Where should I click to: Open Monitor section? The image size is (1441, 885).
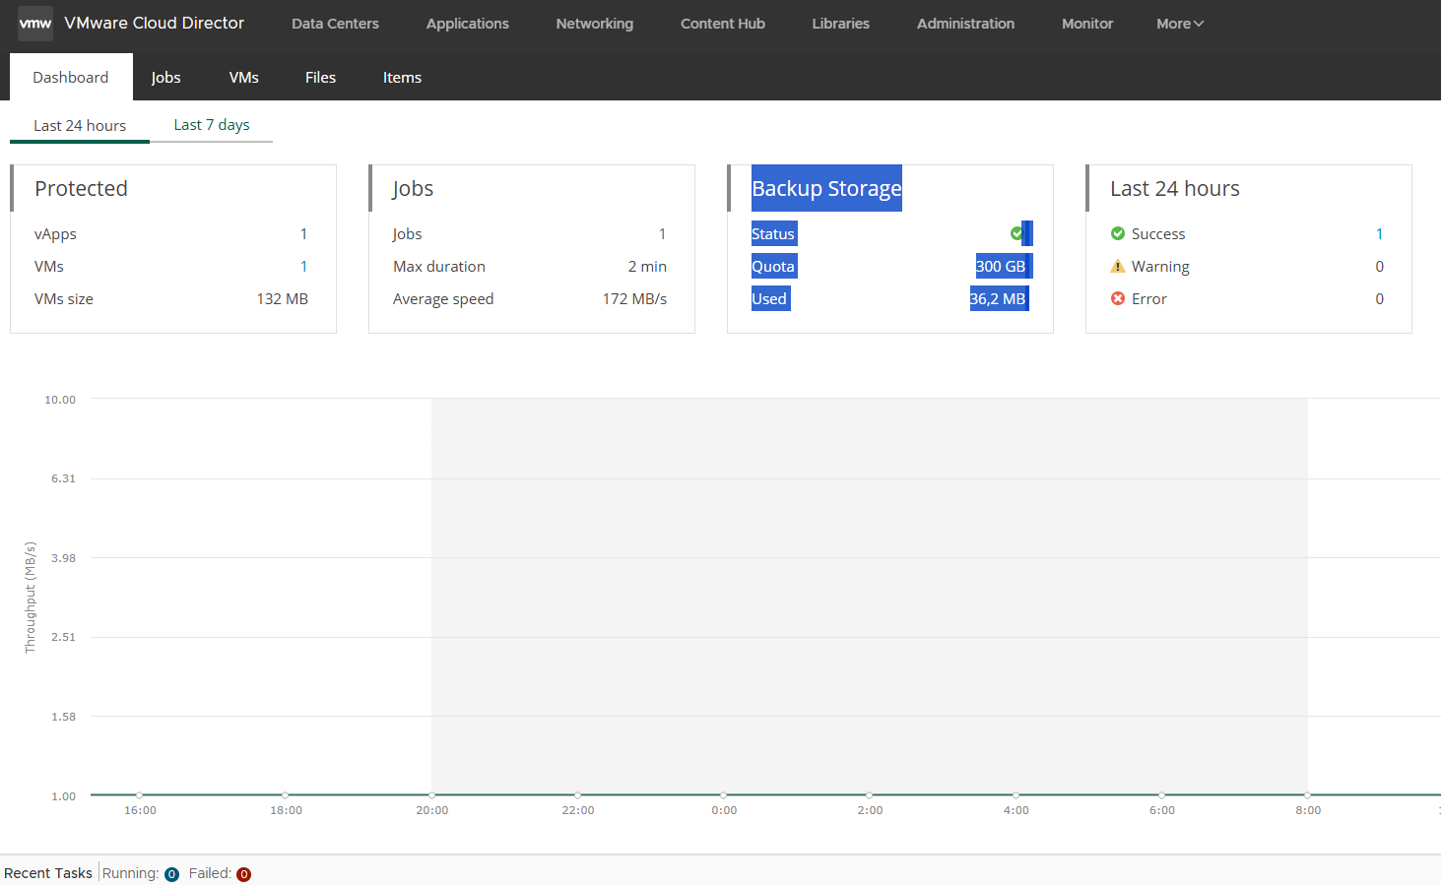(x=1087, y=24)
